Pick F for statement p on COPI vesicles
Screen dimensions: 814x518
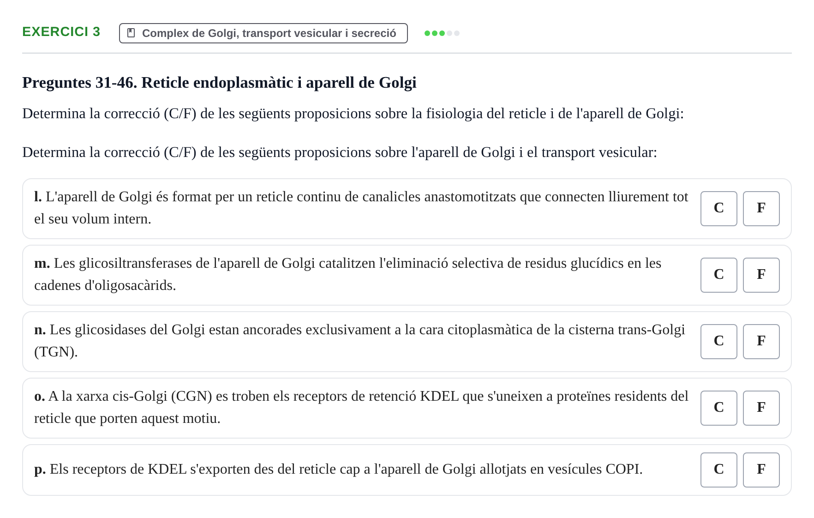761,470
